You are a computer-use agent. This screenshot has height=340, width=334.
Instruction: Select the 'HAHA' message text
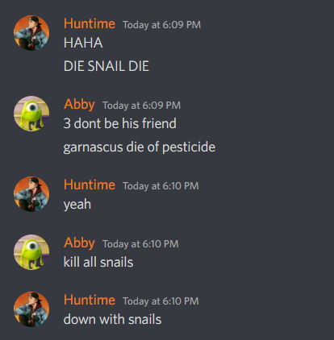coord(83,43)
